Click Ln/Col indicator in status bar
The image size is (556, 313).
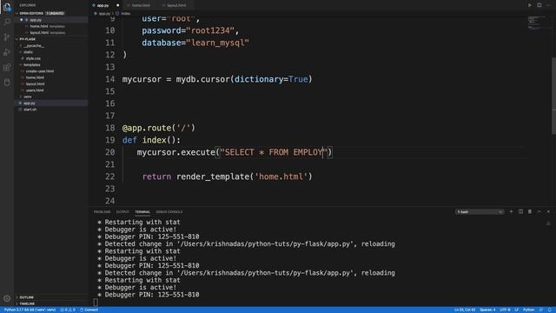[x=465, y=310]
